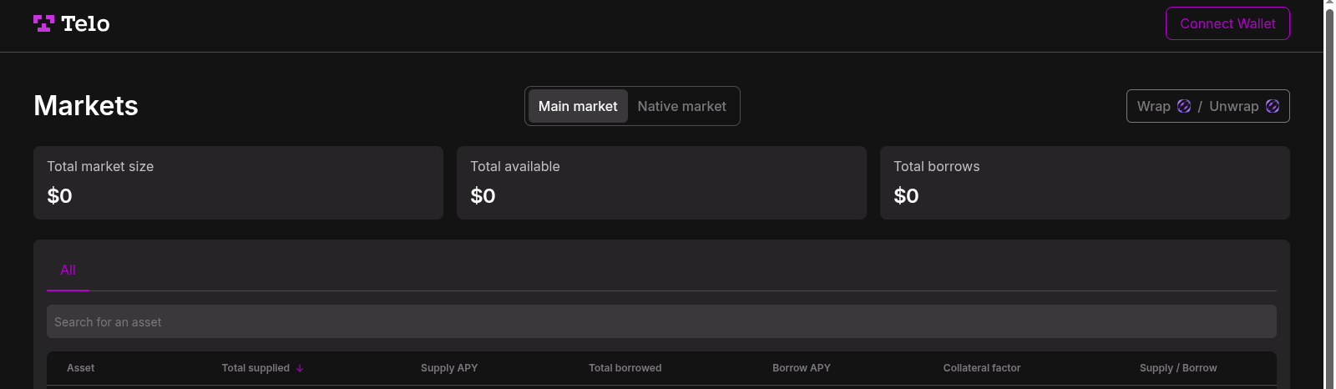This screenshot has width=1336, height=389.
Task: Click the Wrap token icon
Action: click(1184, 106)
